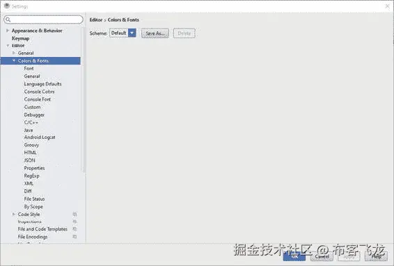Image resolution: width=394 pixels, height=266 pixels.
Task: Click the OK button
Action: tap(294, 256)
